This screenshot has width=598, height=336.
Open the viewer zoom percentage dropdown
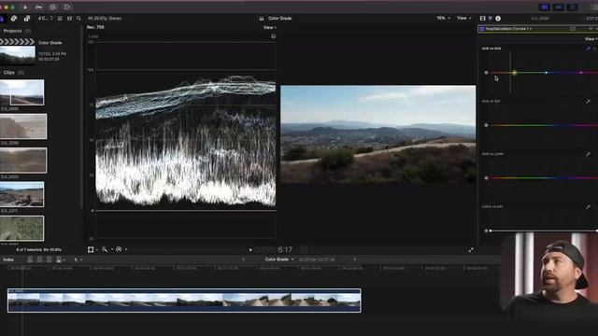coord(443,19)
